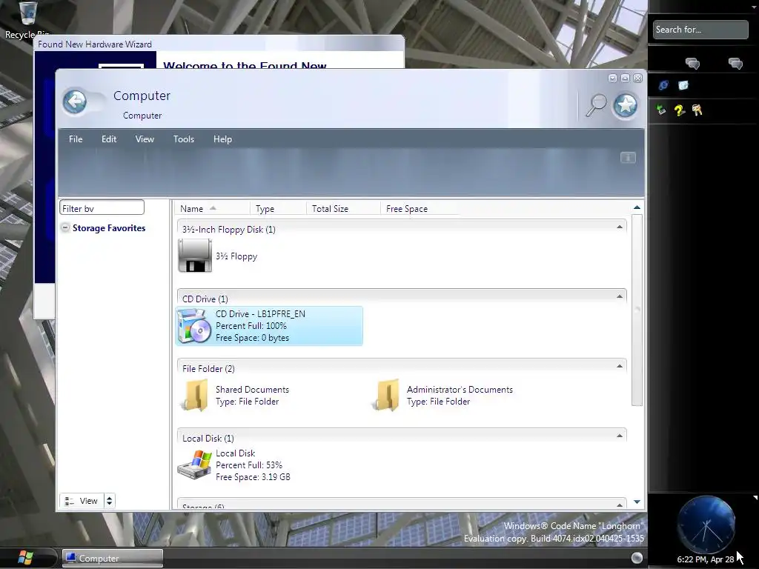Select the Administrator's Documents folder icon
Viewport: 759px width, 569px height.
tap(385, 396)
